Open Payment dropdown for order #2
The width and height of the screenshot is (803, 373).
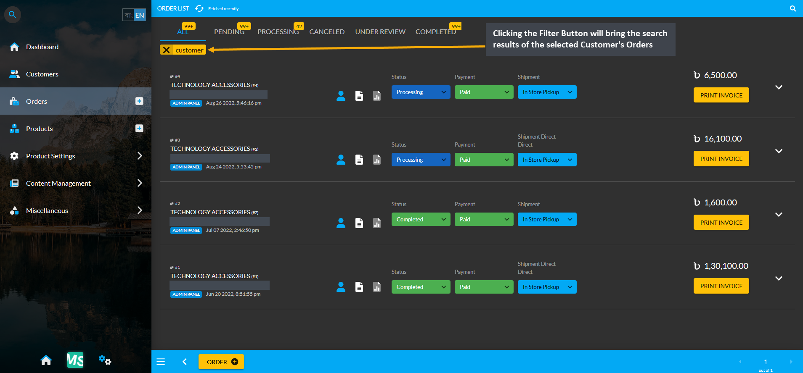pyautogui.click(x=484, y=219)
